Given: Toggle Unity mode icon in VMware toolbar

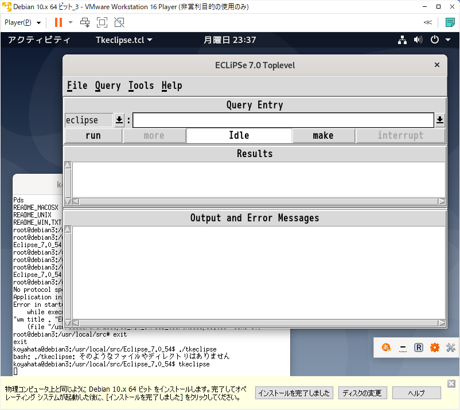Looking at the screenshot, I should click(x=119, y=22).
